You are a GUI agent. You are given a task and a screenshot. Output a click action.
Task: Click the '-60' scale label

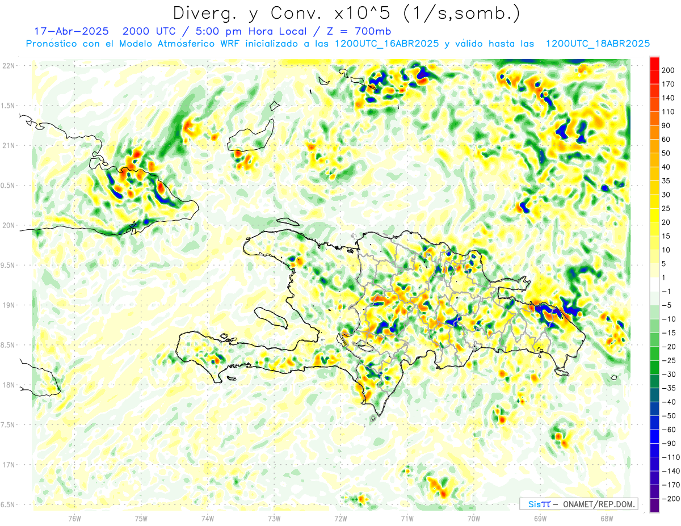click(x=669, y=430)
